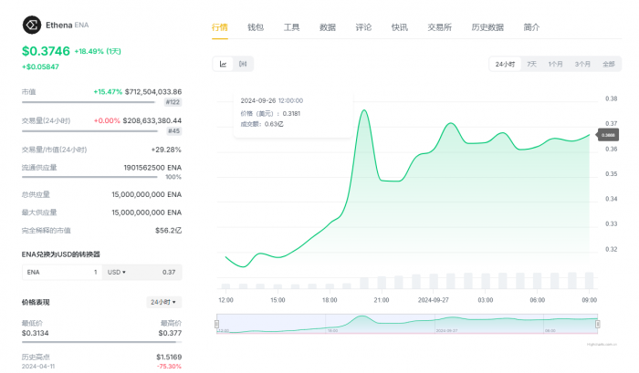The width and height of the screenshot is (639, 373).
Task: Open the 评论 tab
Action: pyautogui.click(x=363, y=27)
